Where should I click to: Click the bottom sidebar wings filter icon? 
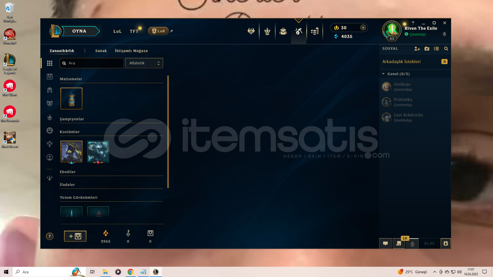pyautogui.click(x=50, y=178)
